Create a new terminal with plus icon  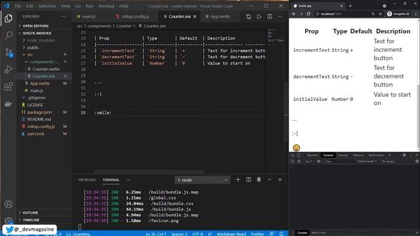238,180
